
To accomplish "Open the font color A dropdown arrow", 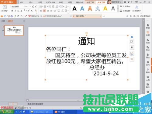I will [x=26, y=11].
